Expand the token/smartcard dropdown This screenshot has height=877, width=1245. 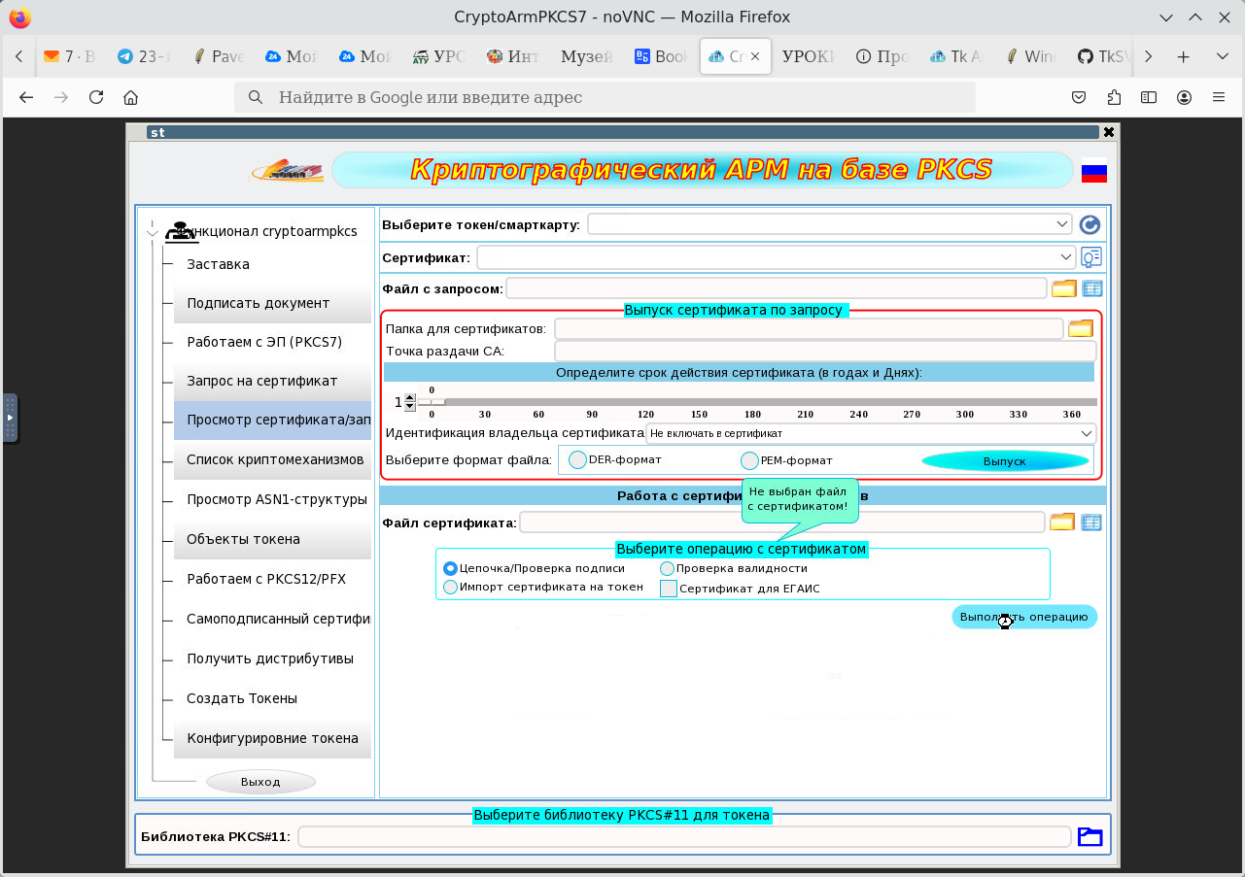(1061, 224)
